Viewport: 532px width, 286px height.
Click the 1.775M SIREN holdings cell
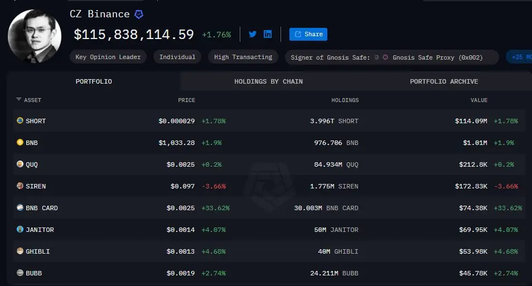[334, 186]
